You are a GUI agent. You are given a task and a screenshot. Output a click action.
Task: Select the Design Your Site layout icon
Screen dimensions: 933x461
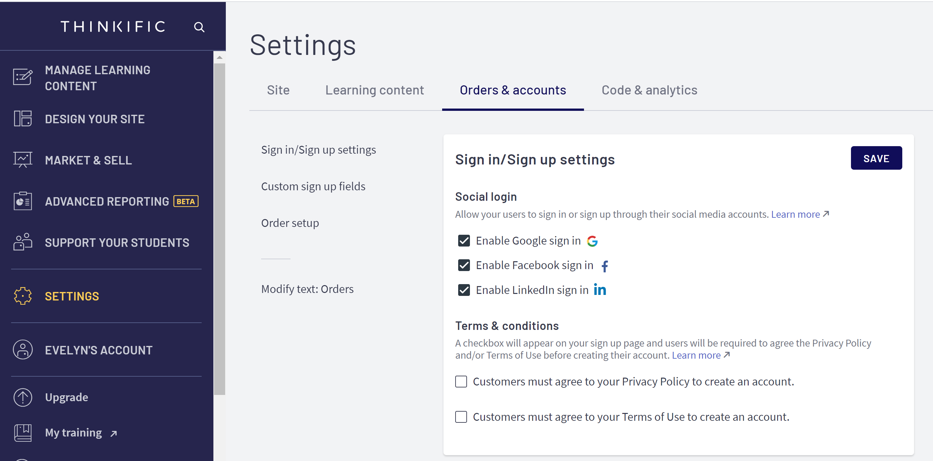point(23,118)
